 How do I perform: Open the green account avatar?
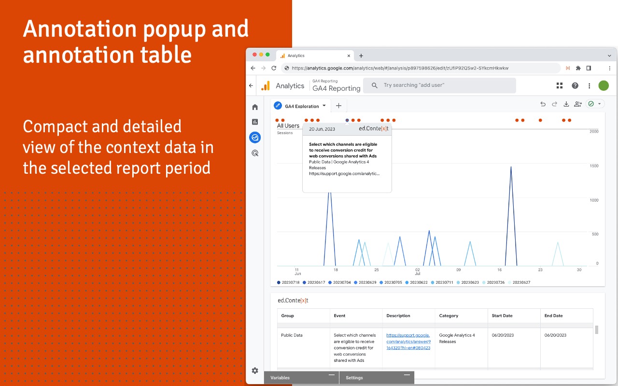604,85
